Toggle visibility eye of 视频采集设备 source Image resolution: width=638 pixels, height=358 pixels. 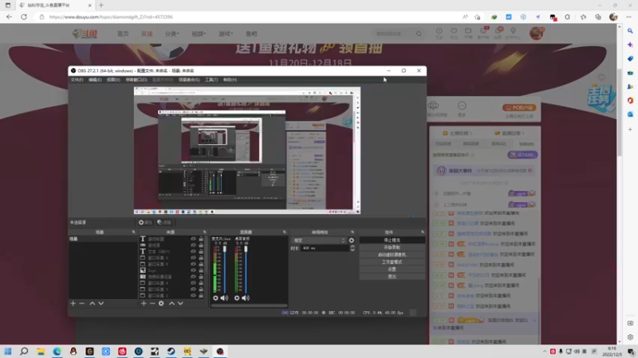193,276
